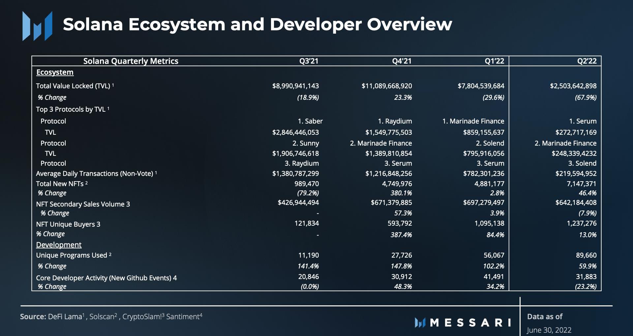Viewport: 633px width, 336px height.
Task: Select the Q2'22 column header
Action: pyautogui.click(x=587, y=61)
